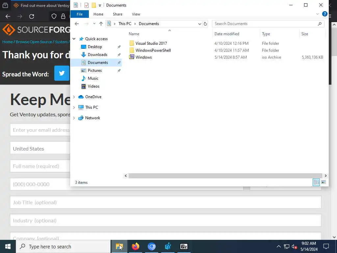337x253 pixels.
Task: Open the File ribbon tab
Action: [x=80, y=14]
